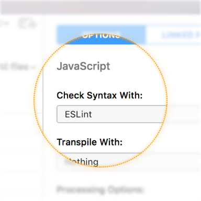Screen dimensions: 201x201
Task: Click the Transpile With label
Action: (90, 142)
